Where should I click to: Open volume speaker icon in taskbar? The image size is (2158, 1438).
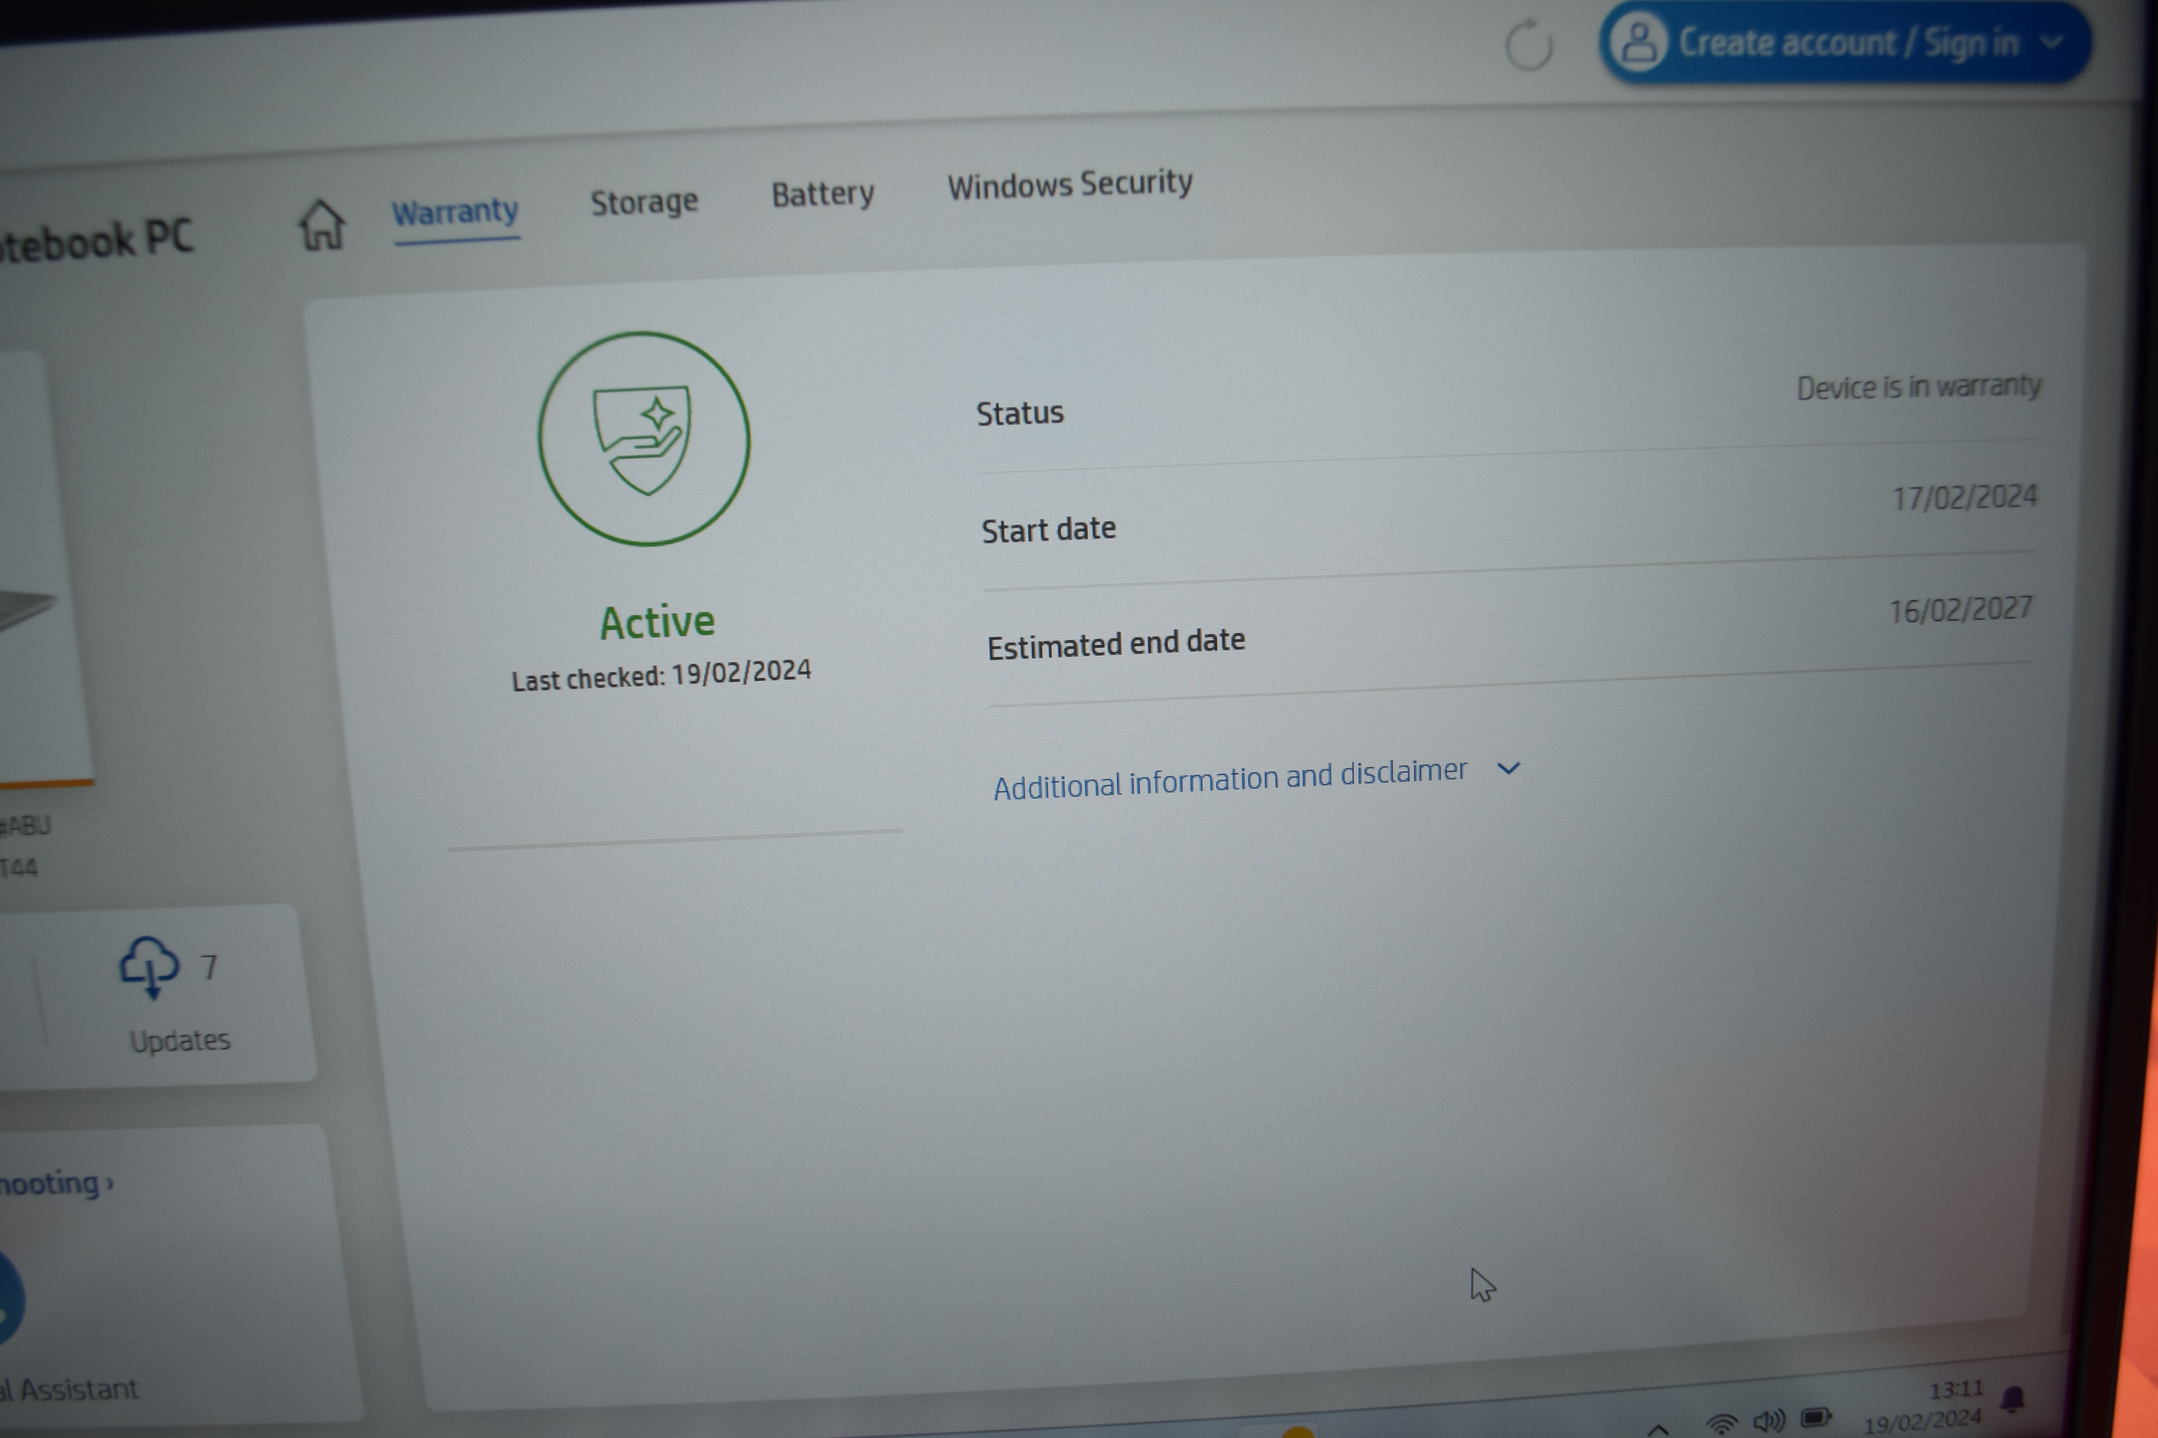tap(1769, 1421)
